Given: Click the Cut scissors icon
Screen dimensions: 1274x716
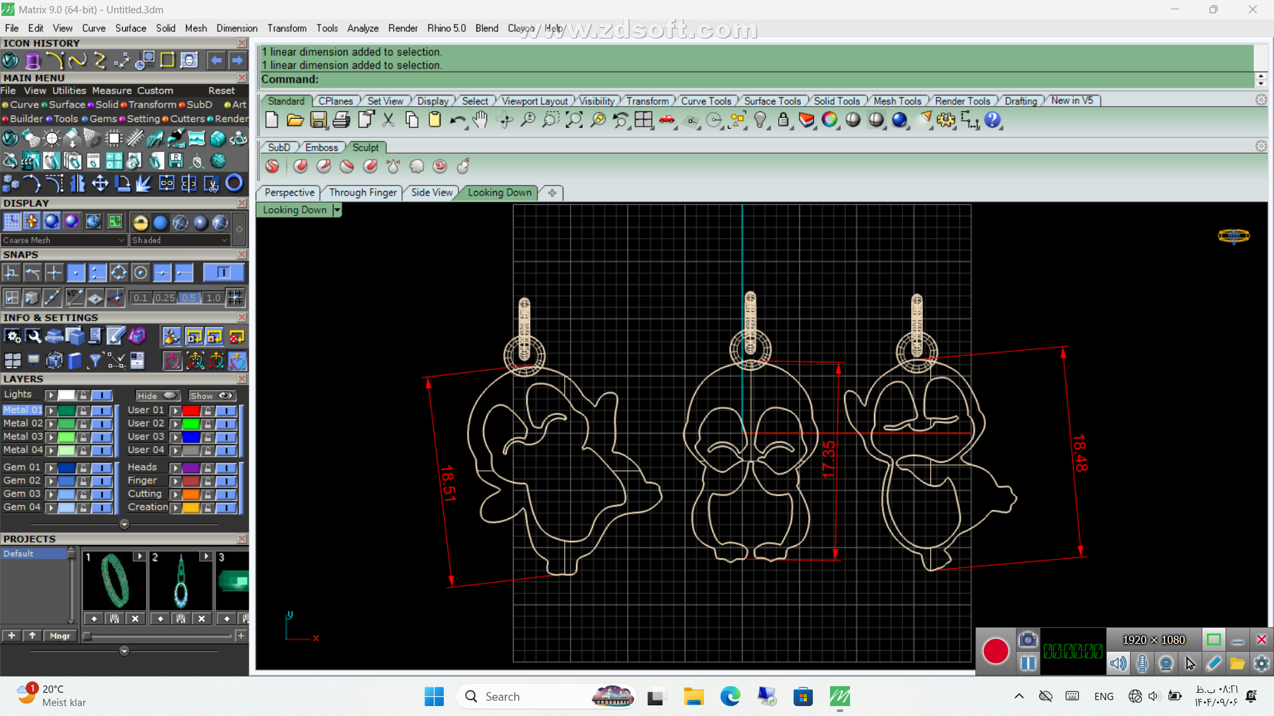Looking at the screenshot, I should click(388, 120).
